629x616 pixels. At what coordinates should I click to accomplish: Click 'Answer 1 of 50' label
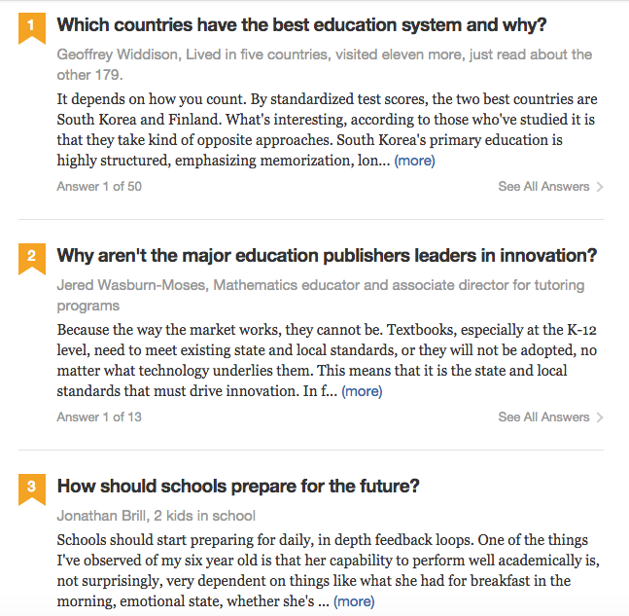[x=99, y=187]
